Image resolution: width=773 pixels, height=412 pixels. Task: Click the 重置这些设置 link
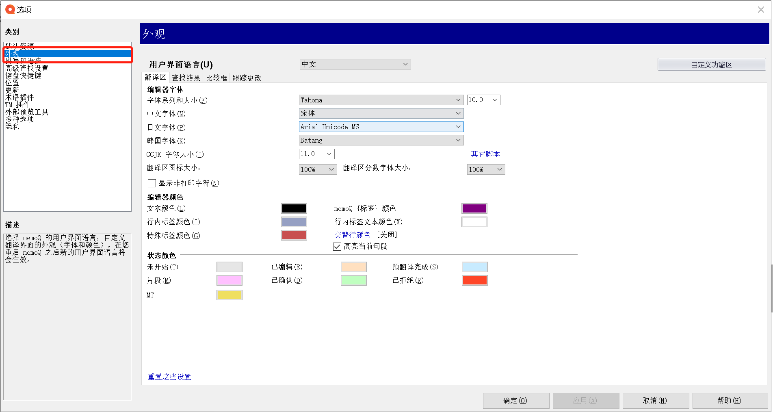point(169,377)
